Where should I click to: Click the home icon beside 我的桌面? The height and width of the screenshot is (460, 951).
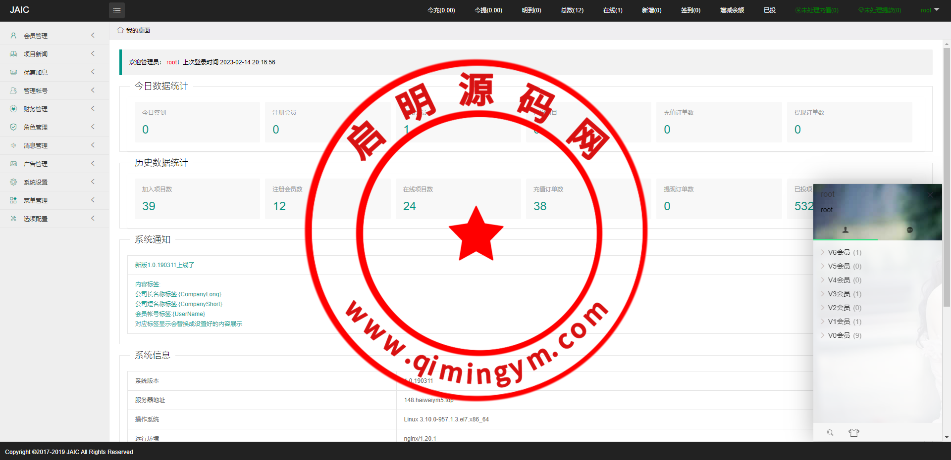pyautogui.click(x=120, y=30)
